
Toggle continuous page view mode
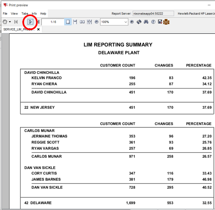click(x=75, y=22)
